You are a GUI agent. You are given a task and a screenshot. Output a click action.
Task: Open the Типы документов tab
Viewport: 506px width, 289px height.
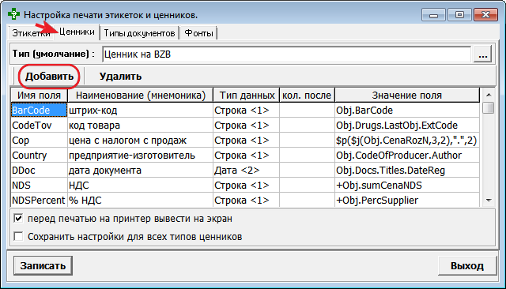coord(139,33)
